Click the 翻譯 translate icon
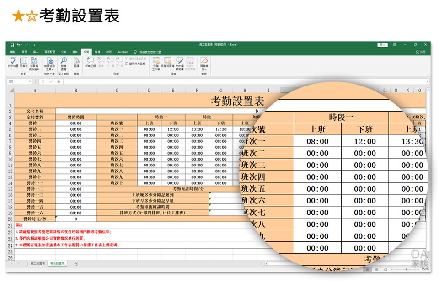The width and height of the screenshot is (439, 305). click(x=76, y=61)
